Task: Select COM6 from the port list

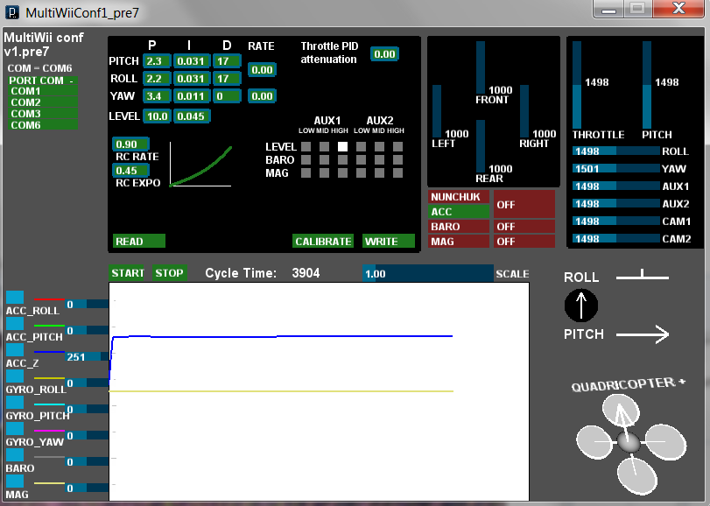Action: (43, 125)
